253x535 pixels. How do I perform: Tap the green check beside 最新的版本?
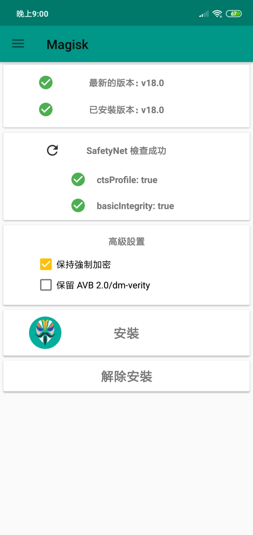pos(46,83)
